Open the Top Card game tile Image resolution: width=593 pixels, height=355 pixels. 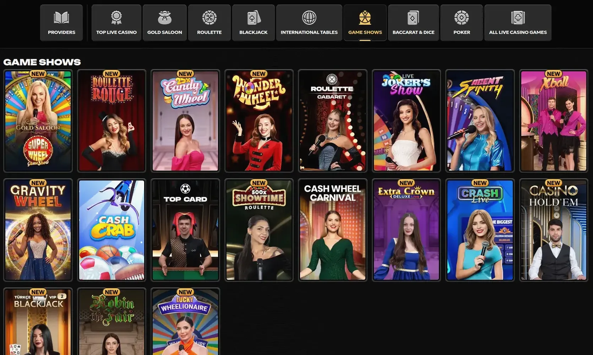tap(185, 230)
